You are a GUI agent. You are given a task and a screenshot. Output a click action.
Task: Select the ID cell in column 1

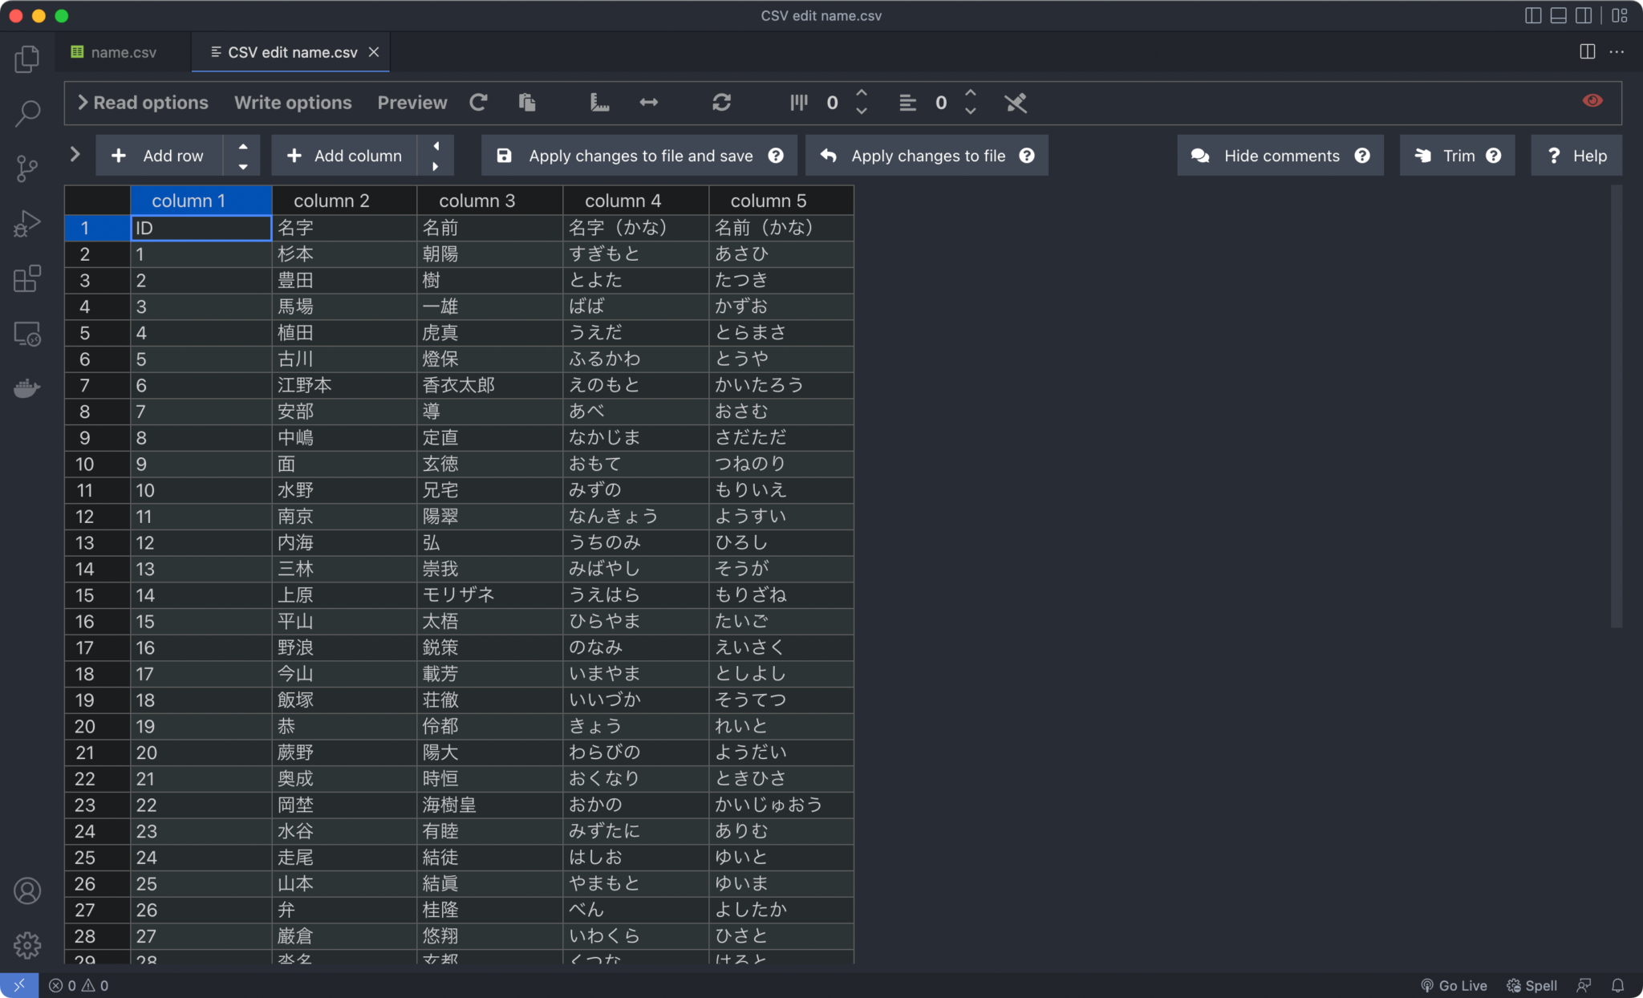(x=200, y=228)
